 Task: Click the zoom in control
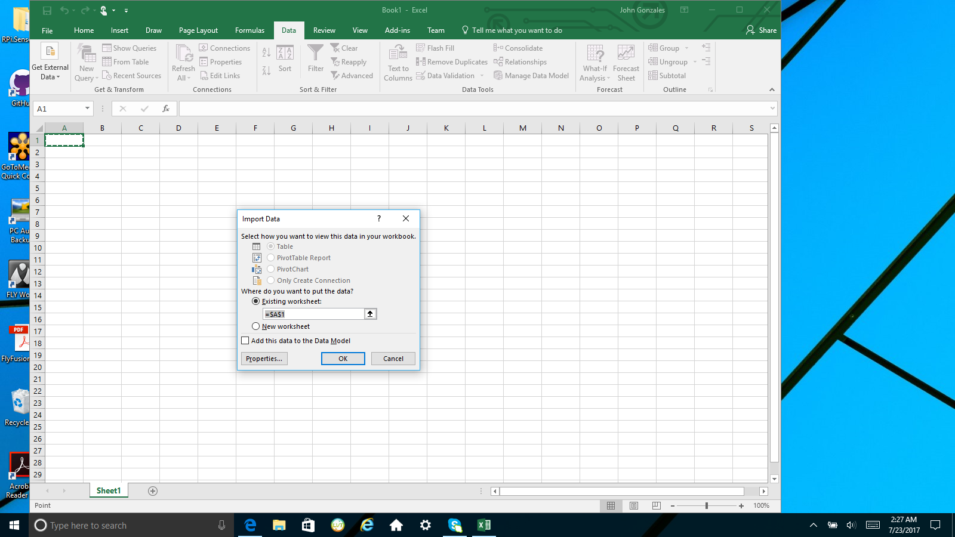coord(740,505)
